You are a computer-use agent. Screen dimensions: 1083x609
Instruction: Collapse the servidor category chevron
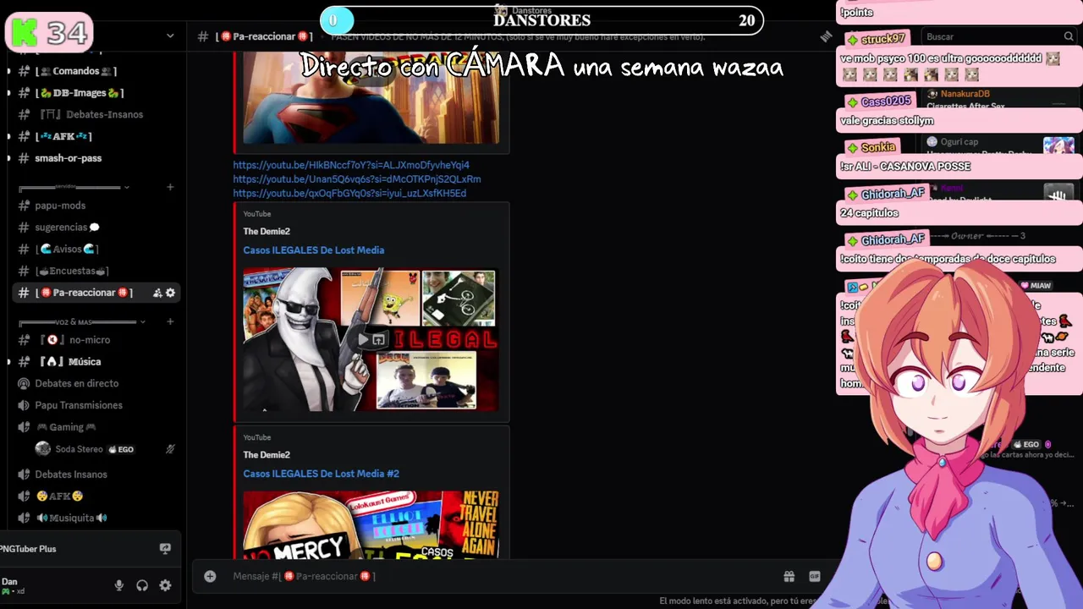point(126,187)
